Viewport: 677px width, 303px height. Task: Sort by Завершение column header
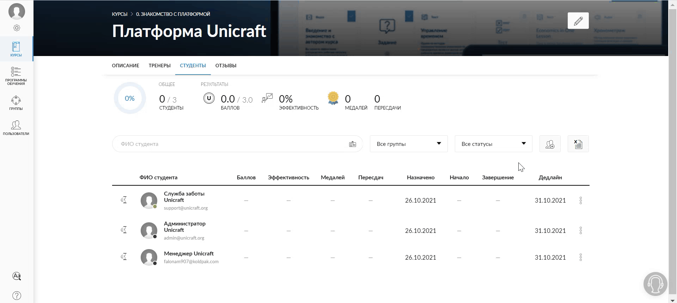(498, 177)
